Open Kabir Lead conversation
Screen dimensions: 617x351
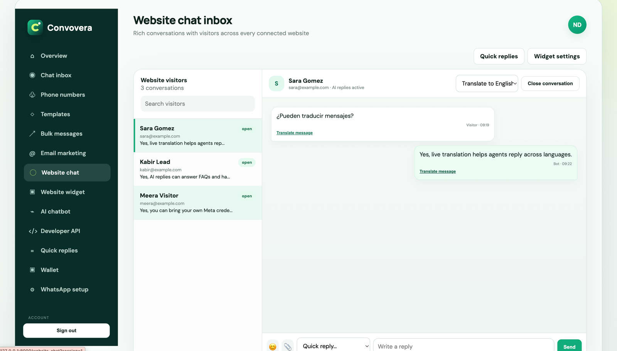pos(197,169)
